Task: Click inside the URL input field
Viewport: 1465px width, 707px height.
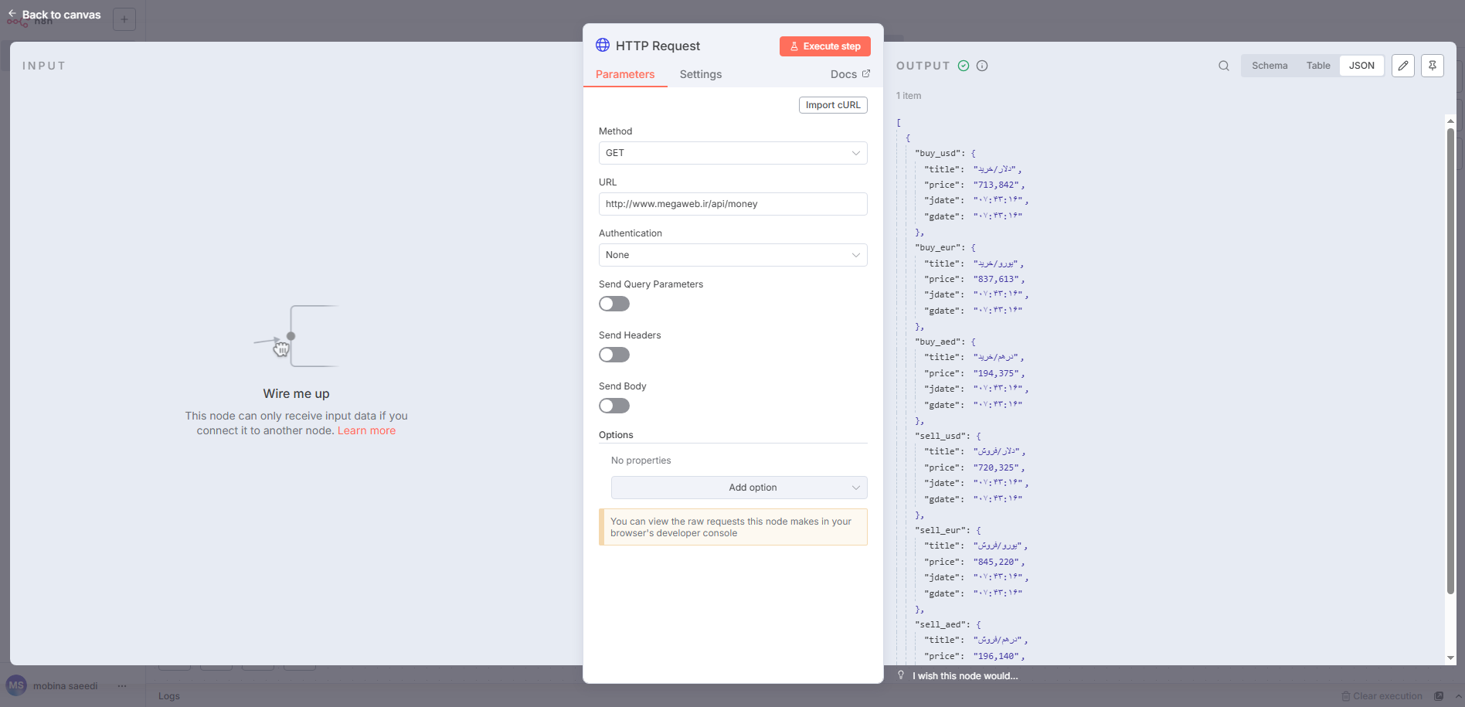Action: click(x=732, y=203)
